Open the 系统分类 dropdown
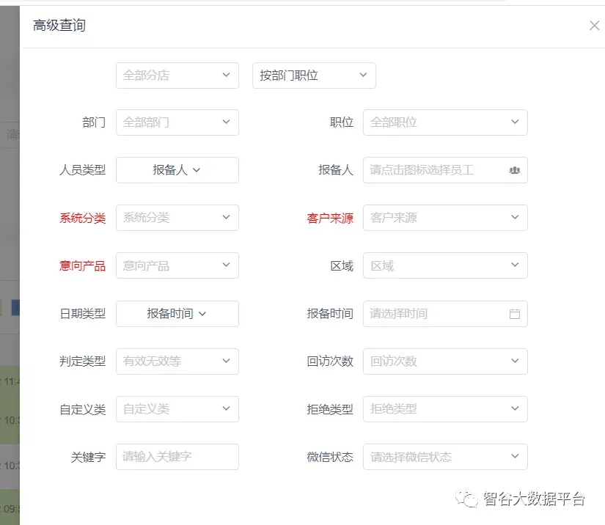Screen dimensions: 605x525 [177, 218]
